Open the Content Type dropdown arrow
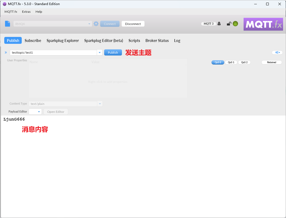286x218 pixels. pos(100,104)
